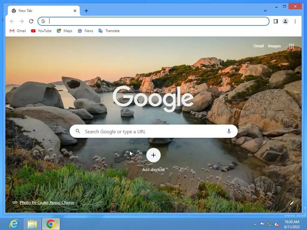307x230 pixels.
Task: Open Translate bookmark
Action: 109,31
